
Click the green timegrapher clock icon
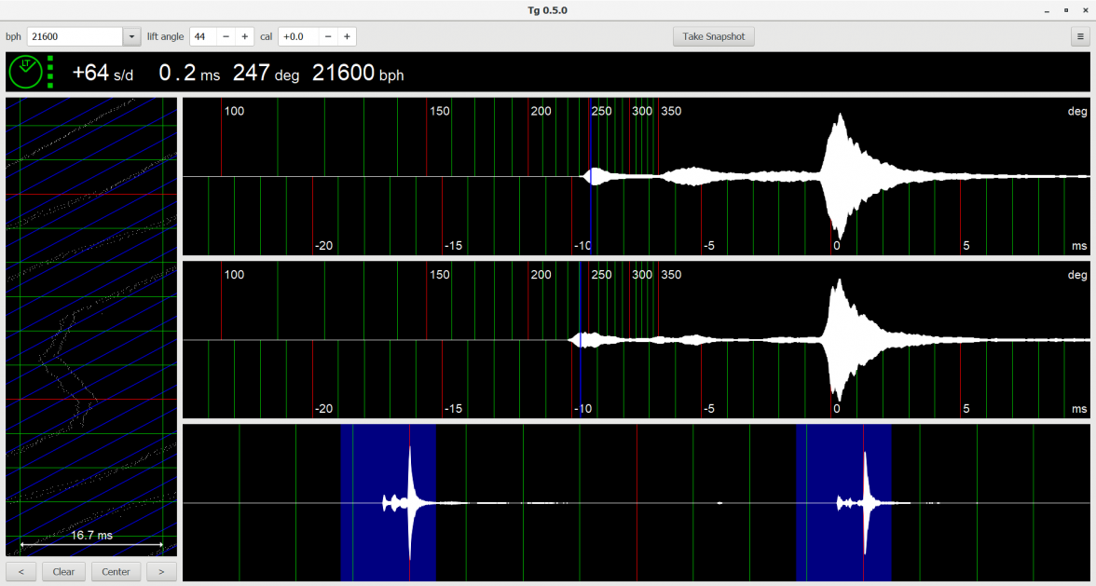coord(27,70)
